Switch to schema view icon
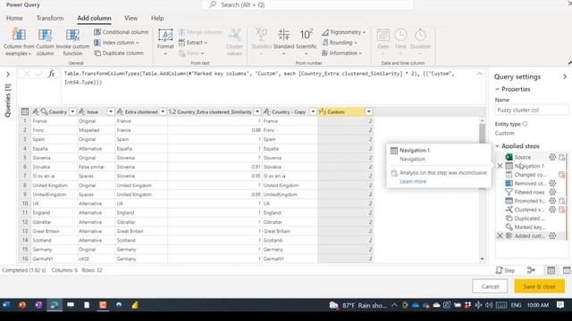Image resolution: width=572 pixels, height=321 pixels. 567,270
